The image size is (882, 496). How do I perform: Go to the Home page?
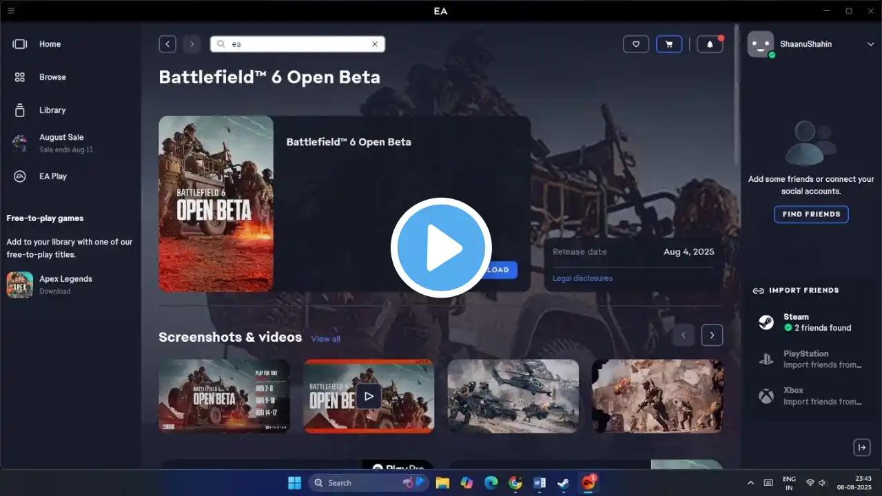click(50, 44)
